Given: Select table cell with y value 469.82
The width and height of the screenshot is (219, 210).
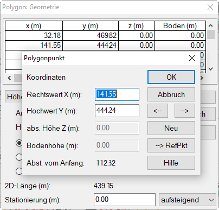Looking at the screenshot, I should tap(91, 35).
